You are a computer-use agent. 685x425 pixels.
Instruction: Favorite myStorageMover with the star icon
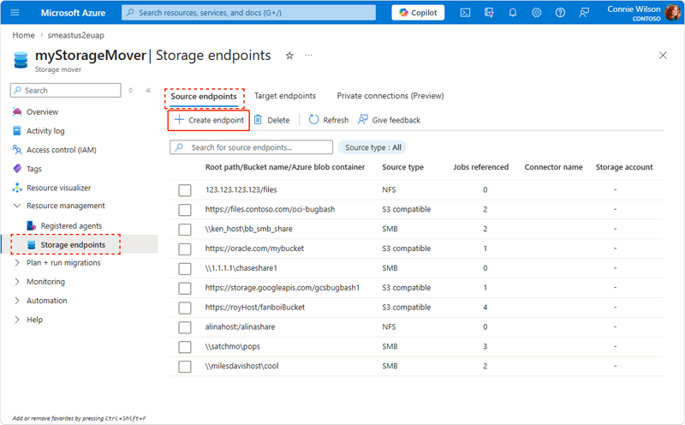[x=289, y=56]
